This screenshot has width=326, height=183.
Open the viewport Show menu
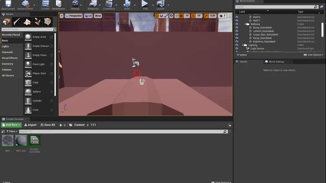[x=98, y=16]
